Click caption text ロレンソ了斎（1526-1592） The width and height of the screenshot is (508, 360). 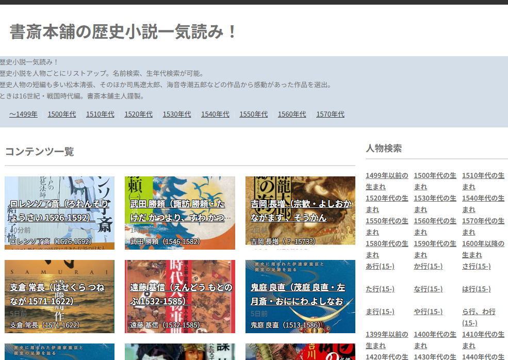(51, 241)
